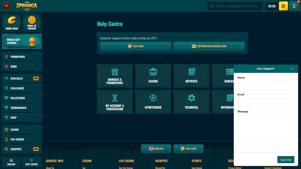Click the Start chat button
301x169 pixels.
(286, 160)
